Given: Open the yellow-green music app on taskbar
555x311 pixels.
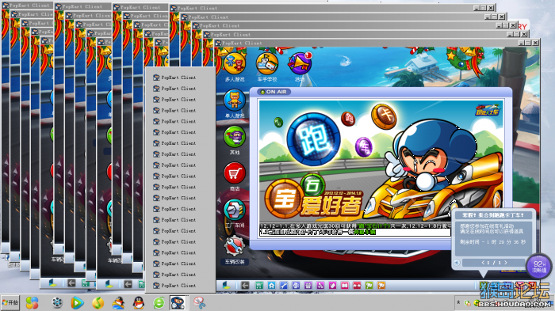Looking at the screenshot, I should [98, 303].
